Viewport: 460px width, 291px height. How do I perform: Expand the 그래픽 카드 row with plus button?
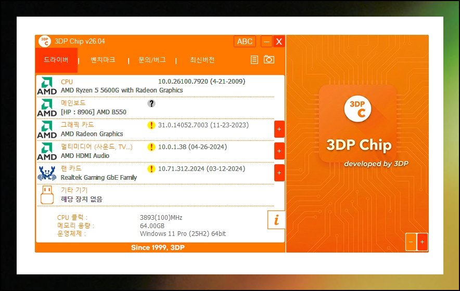click(279, 129)
